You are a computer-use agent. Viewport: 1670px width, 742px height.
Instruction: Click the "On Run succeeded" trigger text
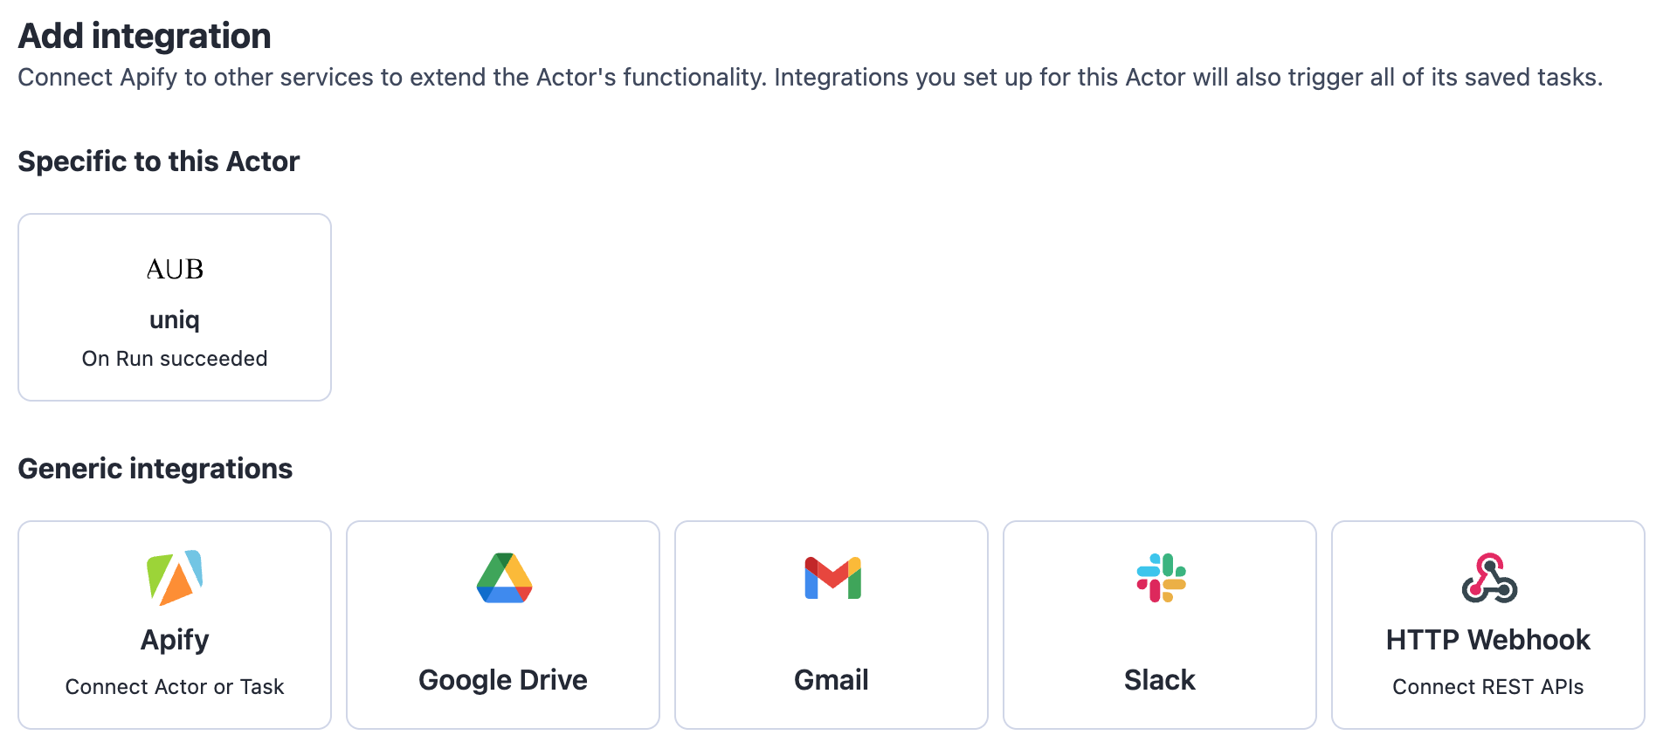pyautogui.click(x=174, y=358)
